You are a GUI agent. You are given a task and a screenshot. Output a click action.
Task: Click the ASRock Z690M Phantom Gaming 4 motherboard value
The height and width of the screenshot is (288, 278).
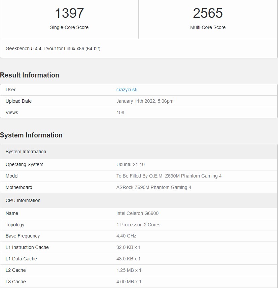[x=154, y=187]
